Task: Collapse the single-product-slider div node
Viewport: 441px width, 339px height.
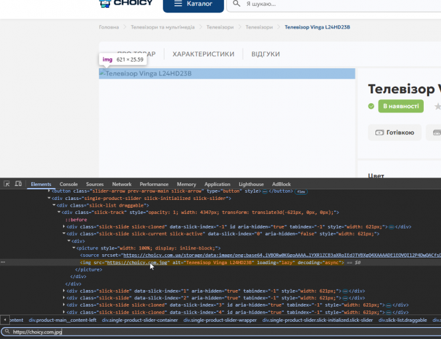Action: click(x=49, y=198)
